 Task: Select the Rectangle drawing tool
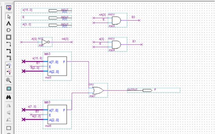click(9, 128)
